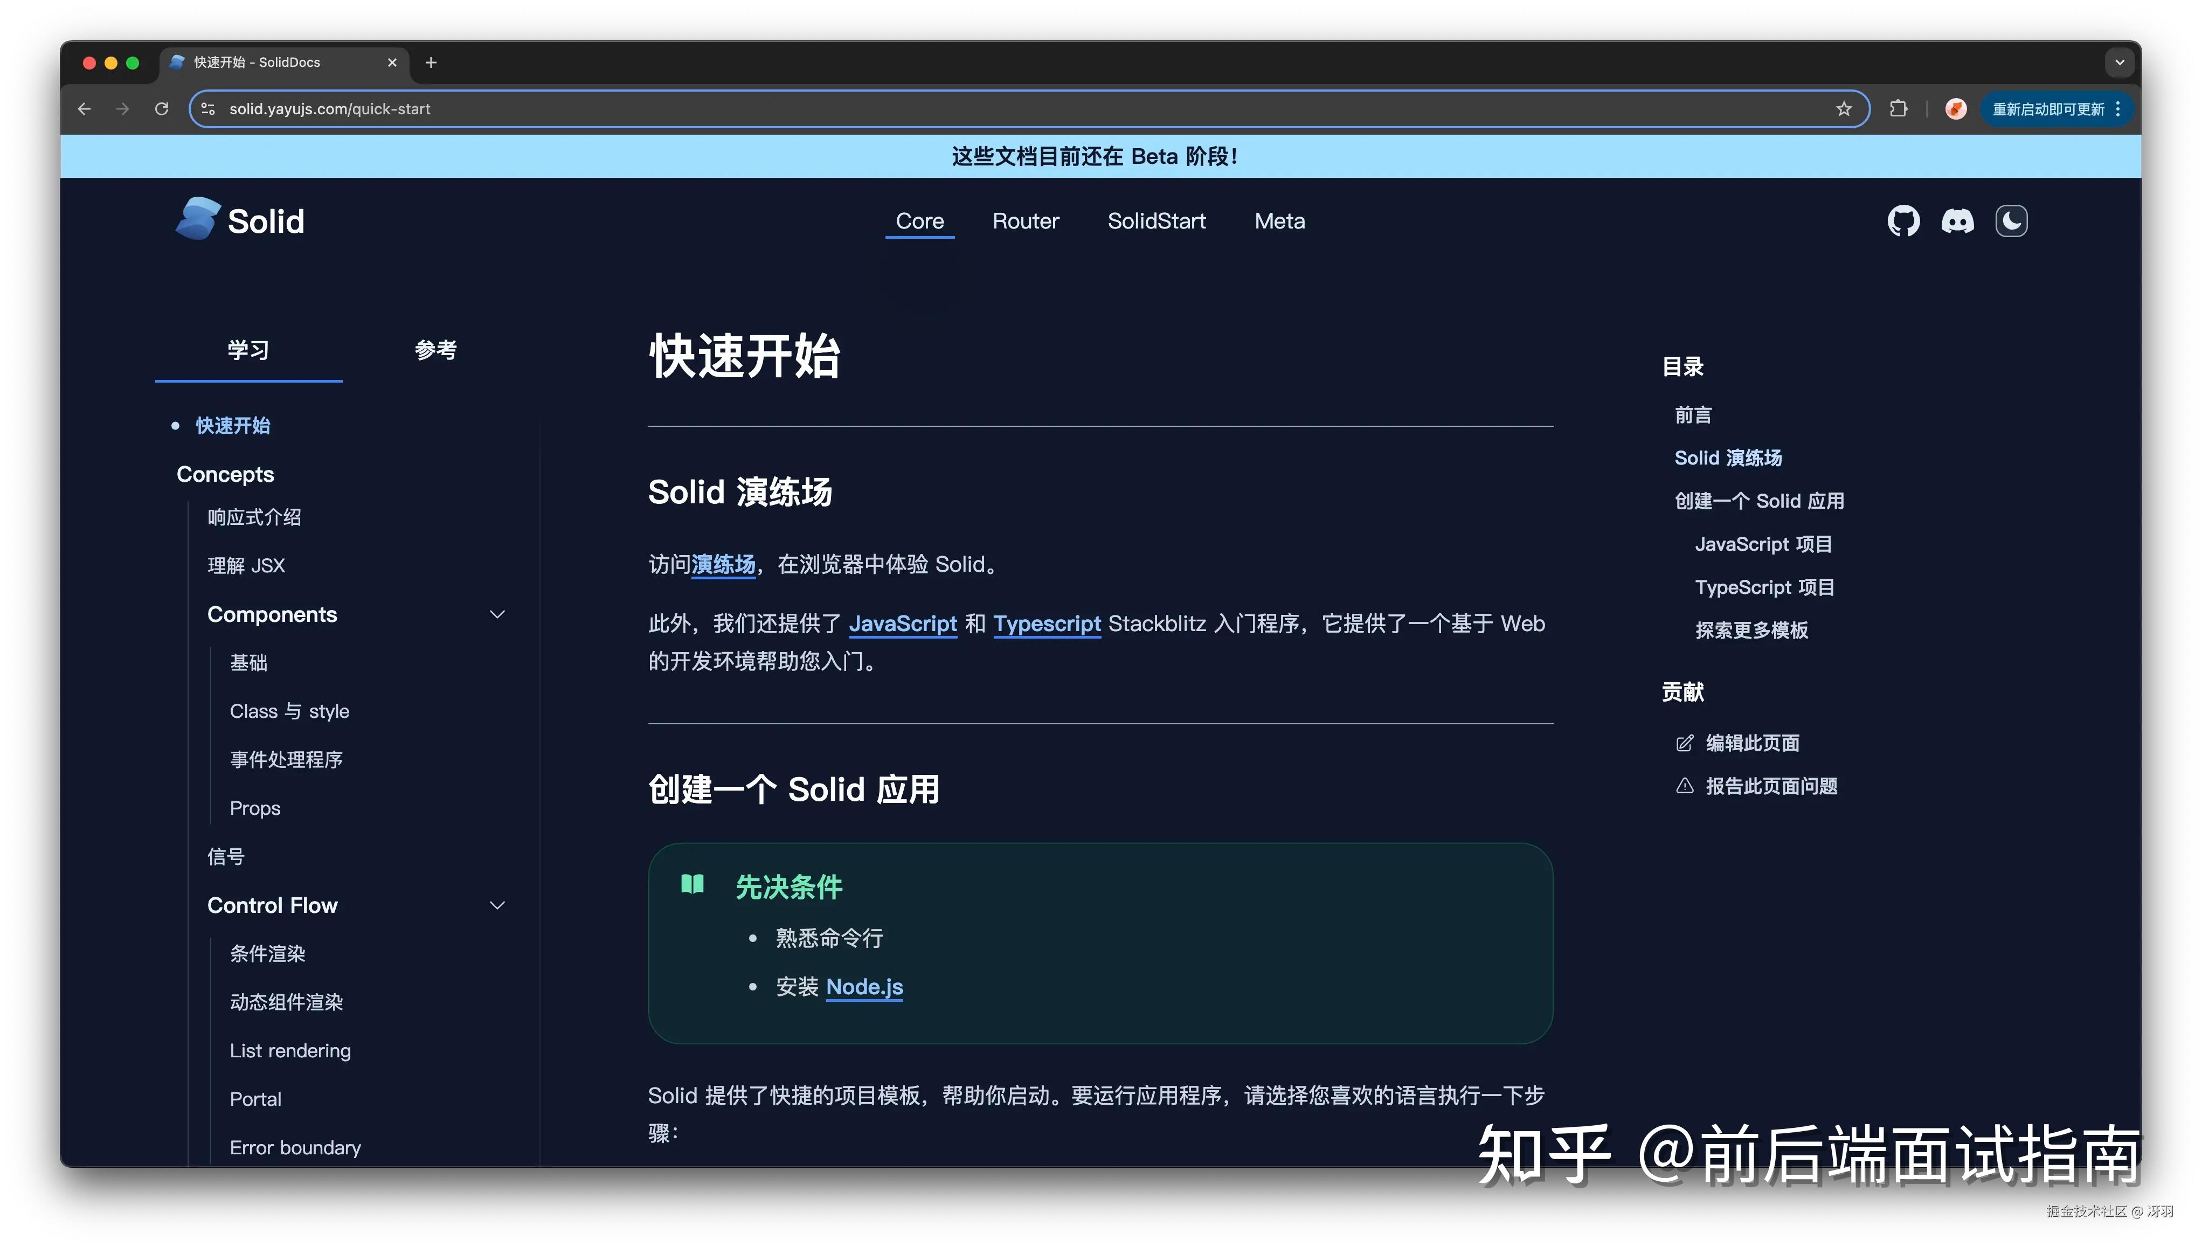Click the pencil icon beside 编辑此页面
This screenshot has height=1247, width=2202.
pos(1686,744)
